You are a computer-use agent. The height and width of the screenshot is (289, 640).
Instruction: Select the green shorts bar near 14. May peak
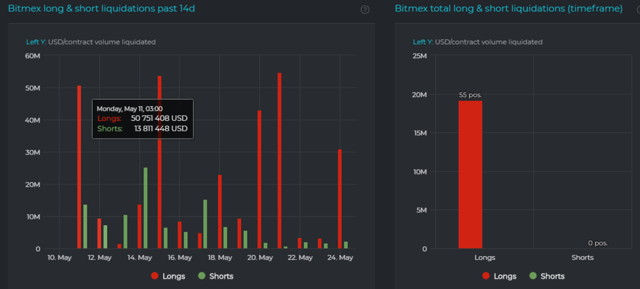(146, 208)
